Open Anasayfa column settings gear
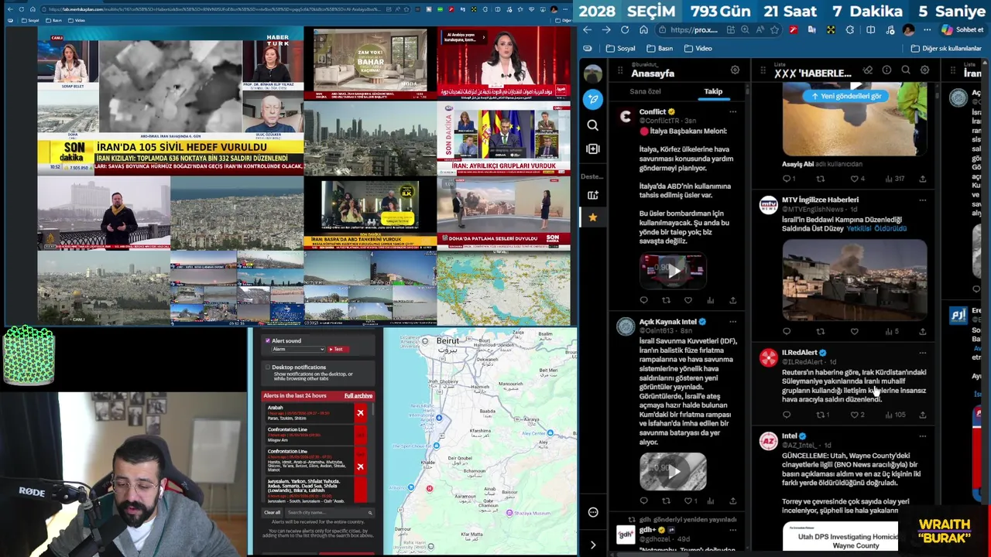Viewport: 991px width, 557px height. click(x=735, y=70)
